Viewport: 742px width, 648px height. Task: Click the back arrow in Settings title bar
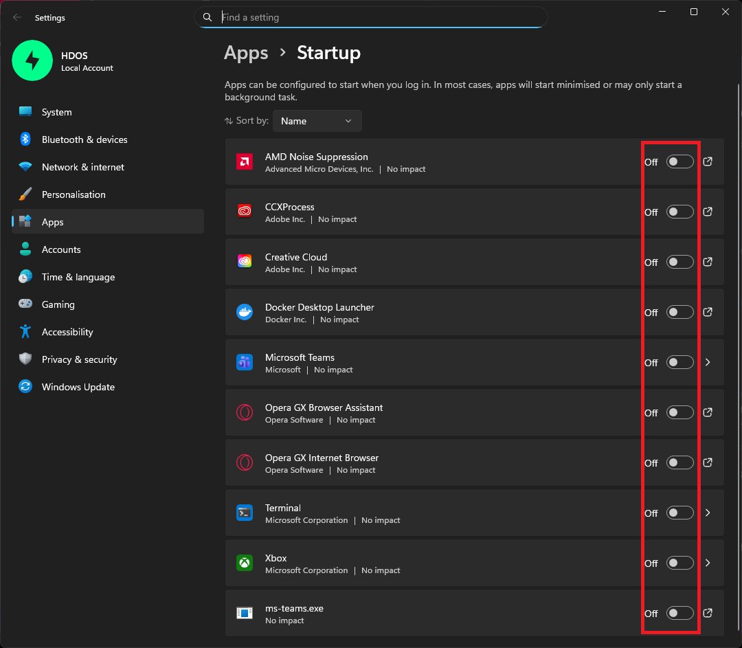coord(17,17)
